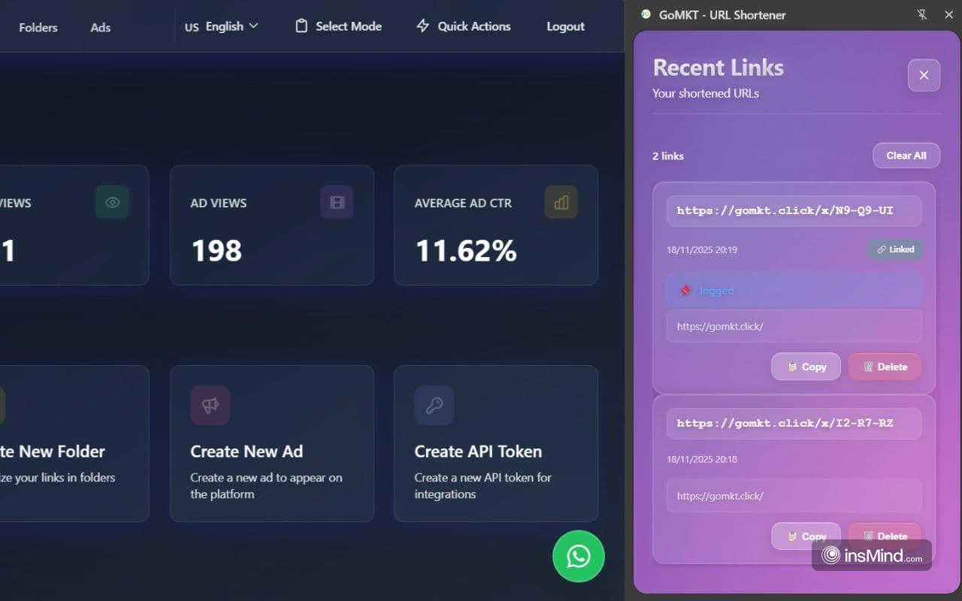Click the Linked badge on first link
The width and height of the screenshot is (962, 601).
pos(895,249)
